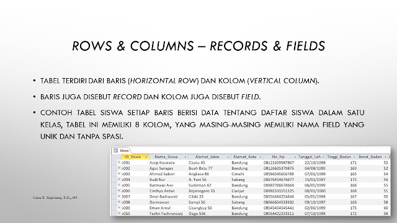Select birth date 15/01/1997

(x=315, y=180)
